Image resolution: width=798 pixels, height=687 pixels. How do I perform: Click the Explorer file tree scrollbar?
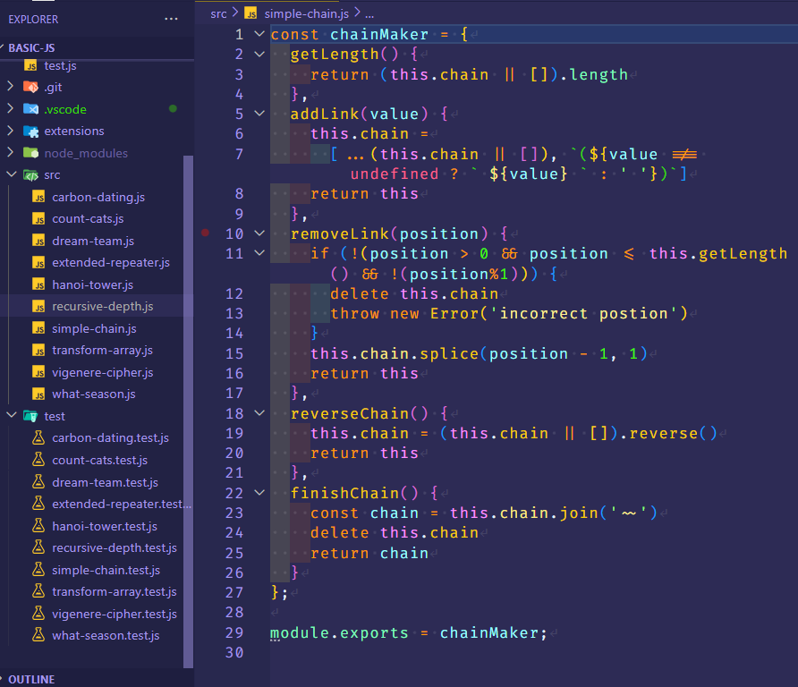(188, 411)
